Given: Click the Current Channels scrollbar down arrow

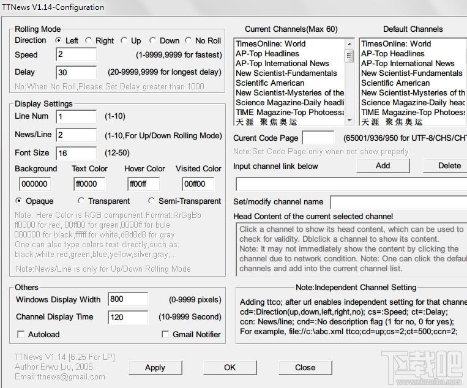Looking at the screenshot, I should [349, 121].
